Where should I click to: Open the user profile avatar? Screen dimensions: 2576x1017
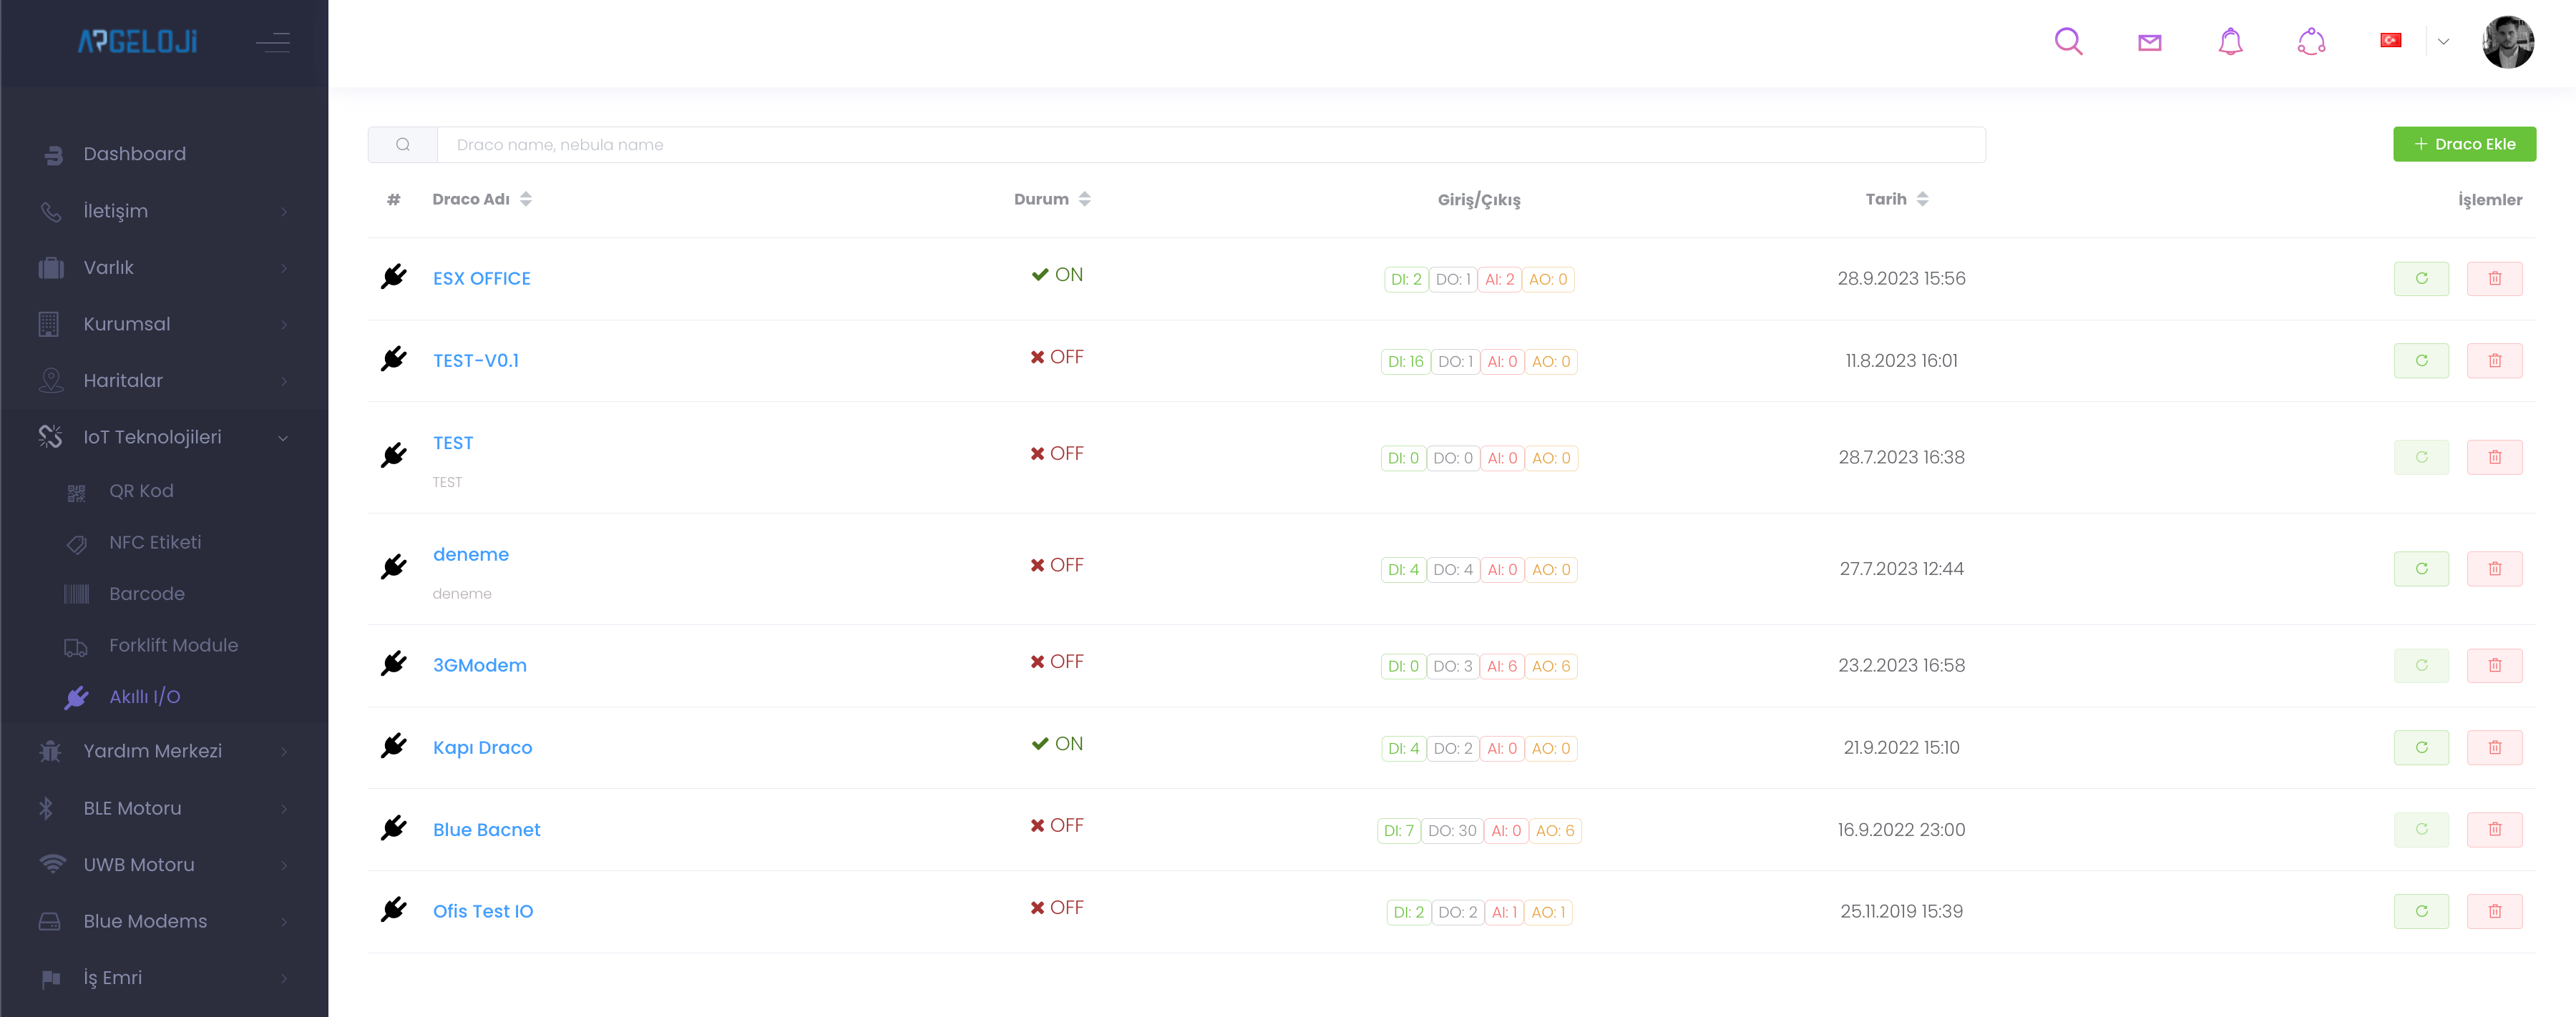point(2507,42)
